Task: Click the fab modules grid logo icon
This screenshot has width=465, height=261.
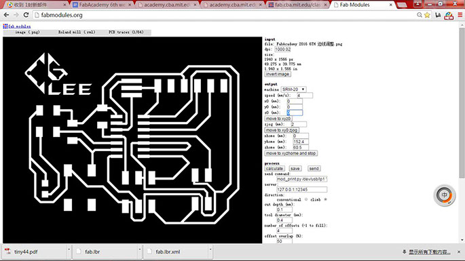Action: (5, 26)
